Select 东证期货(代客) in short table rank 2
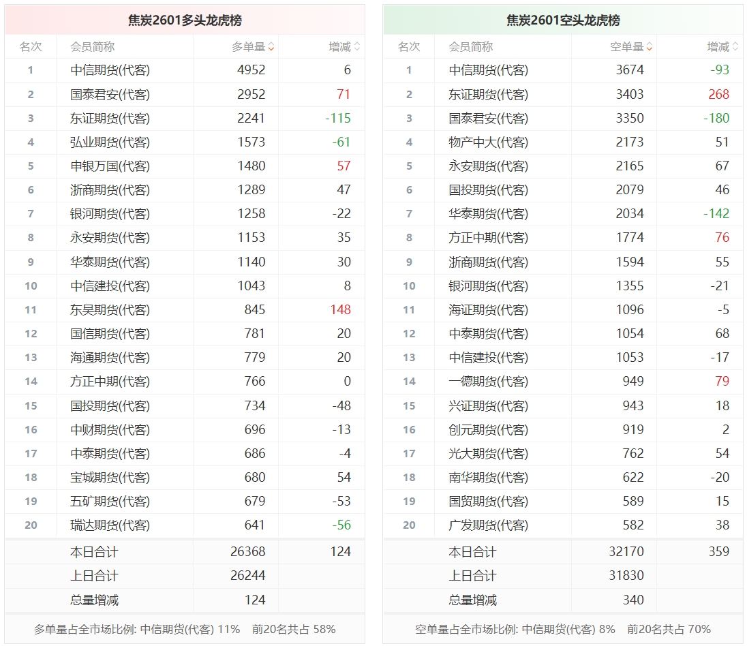 pyautogui.click(x=488, y=94)
